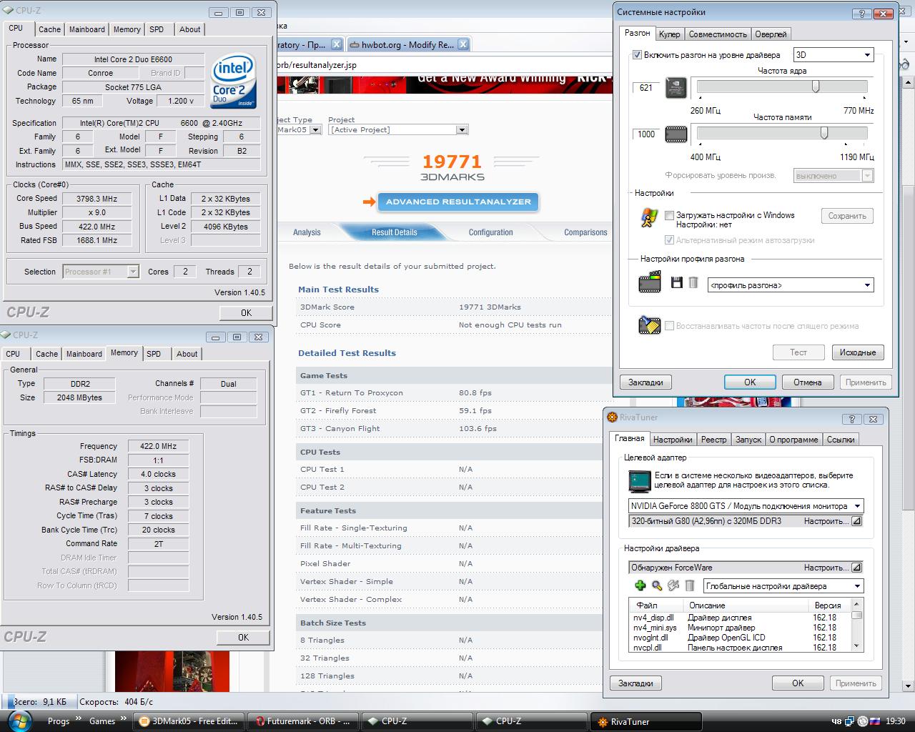Click the magnifier icon in RivaTuner driver settings
This screenshot has width=915, height=732.
pos(657,586)
